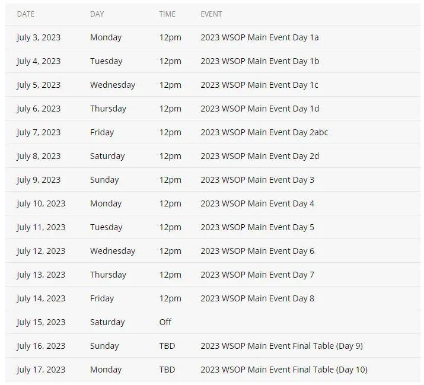The image size is (424, 385).
Task: Click Final Table (Day 9) event text
Action: pyautogui.click(x=282, y=346)
